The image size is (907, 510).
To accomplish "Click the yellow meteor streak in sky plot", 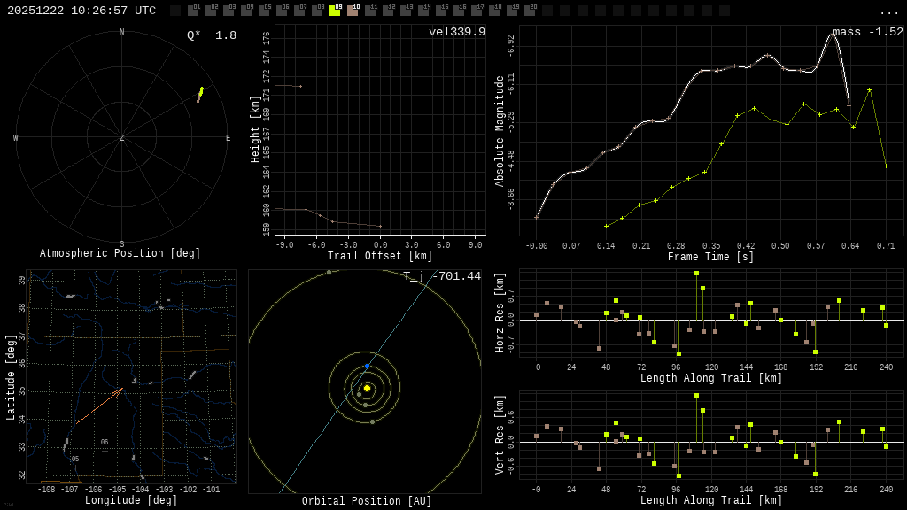I will (x=200, y=93).
